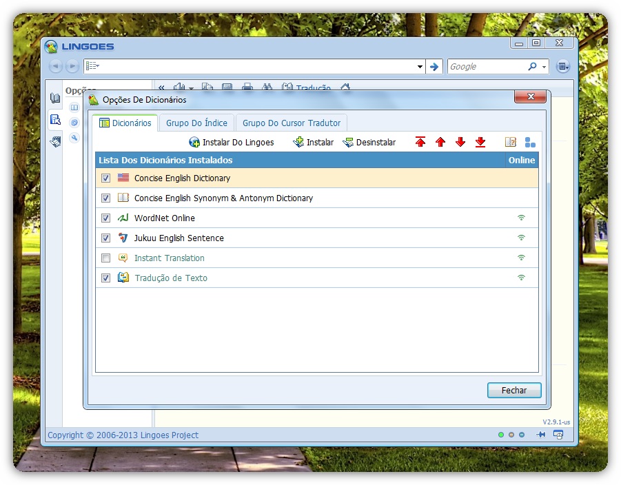Viewport: 621px width, 485px height.
Task: Move selected dictionary down one position
Action: (460, 142)
